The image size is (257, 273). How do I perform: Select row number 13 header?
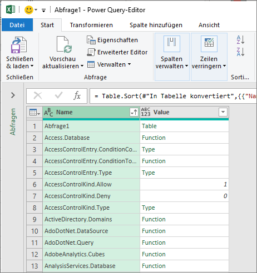[34, 266]
